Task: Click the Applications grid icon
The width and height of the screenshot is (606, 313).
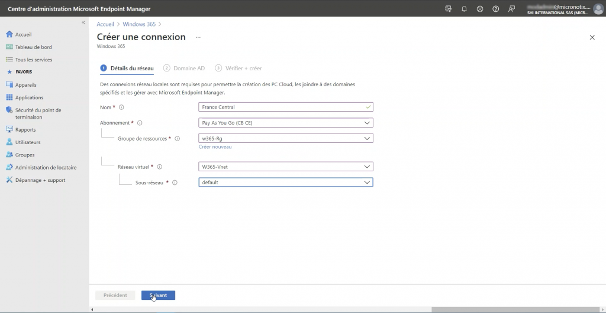Action: coord(9,97)
